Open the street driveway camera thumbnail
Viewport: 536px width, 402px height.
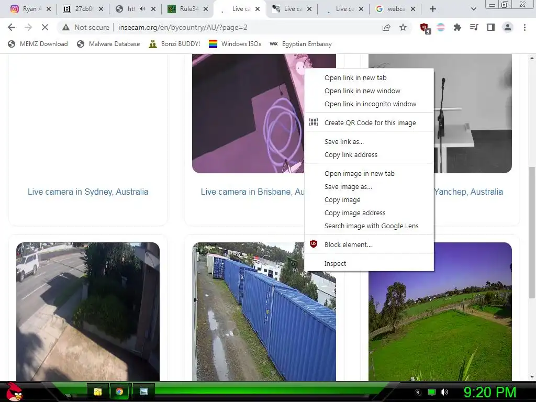(x=88, y=311)
